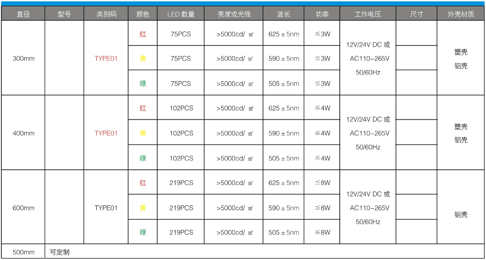The height and width of the screenshot is (260, 486).
Task: Click the ≦3W power cell for 300mm 红 row
Action: 323,34
